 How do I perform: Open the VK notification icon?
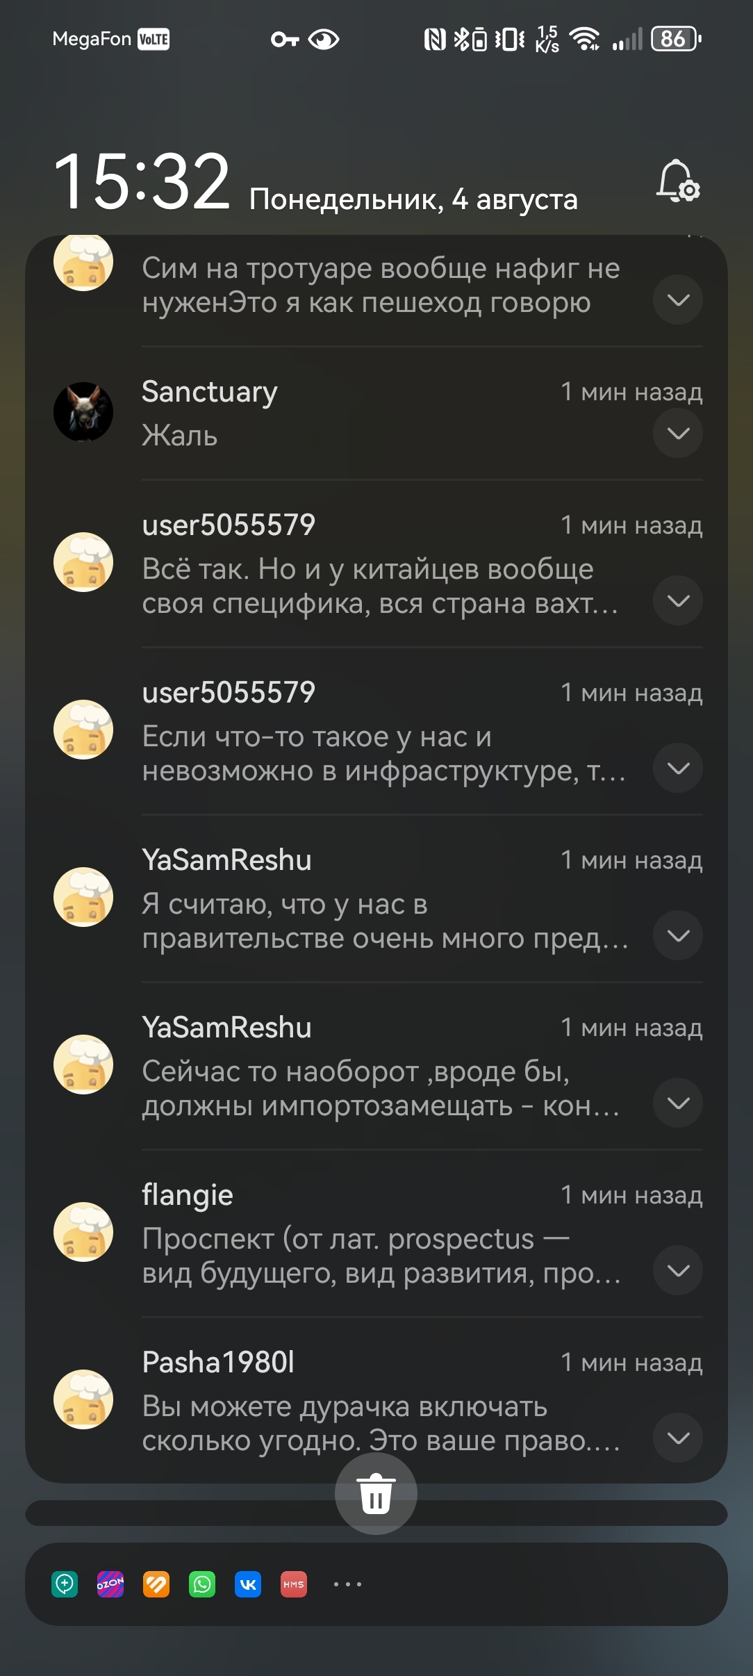click(x=248, y=1584)
